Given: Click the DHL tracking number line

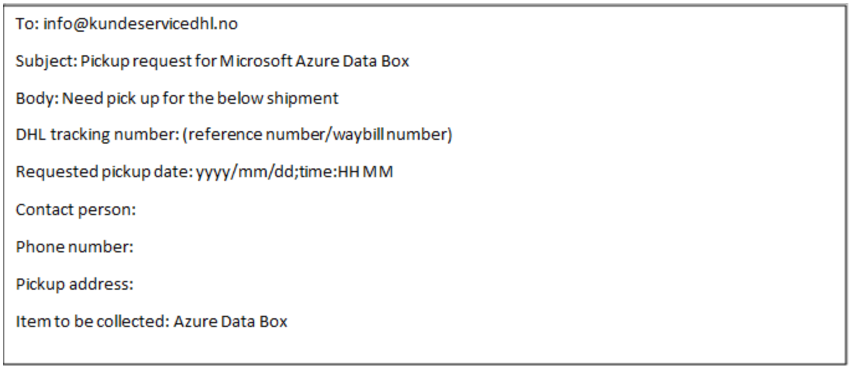Looking at the screenshot, I should pyautogui.click(x=234, y=136).
